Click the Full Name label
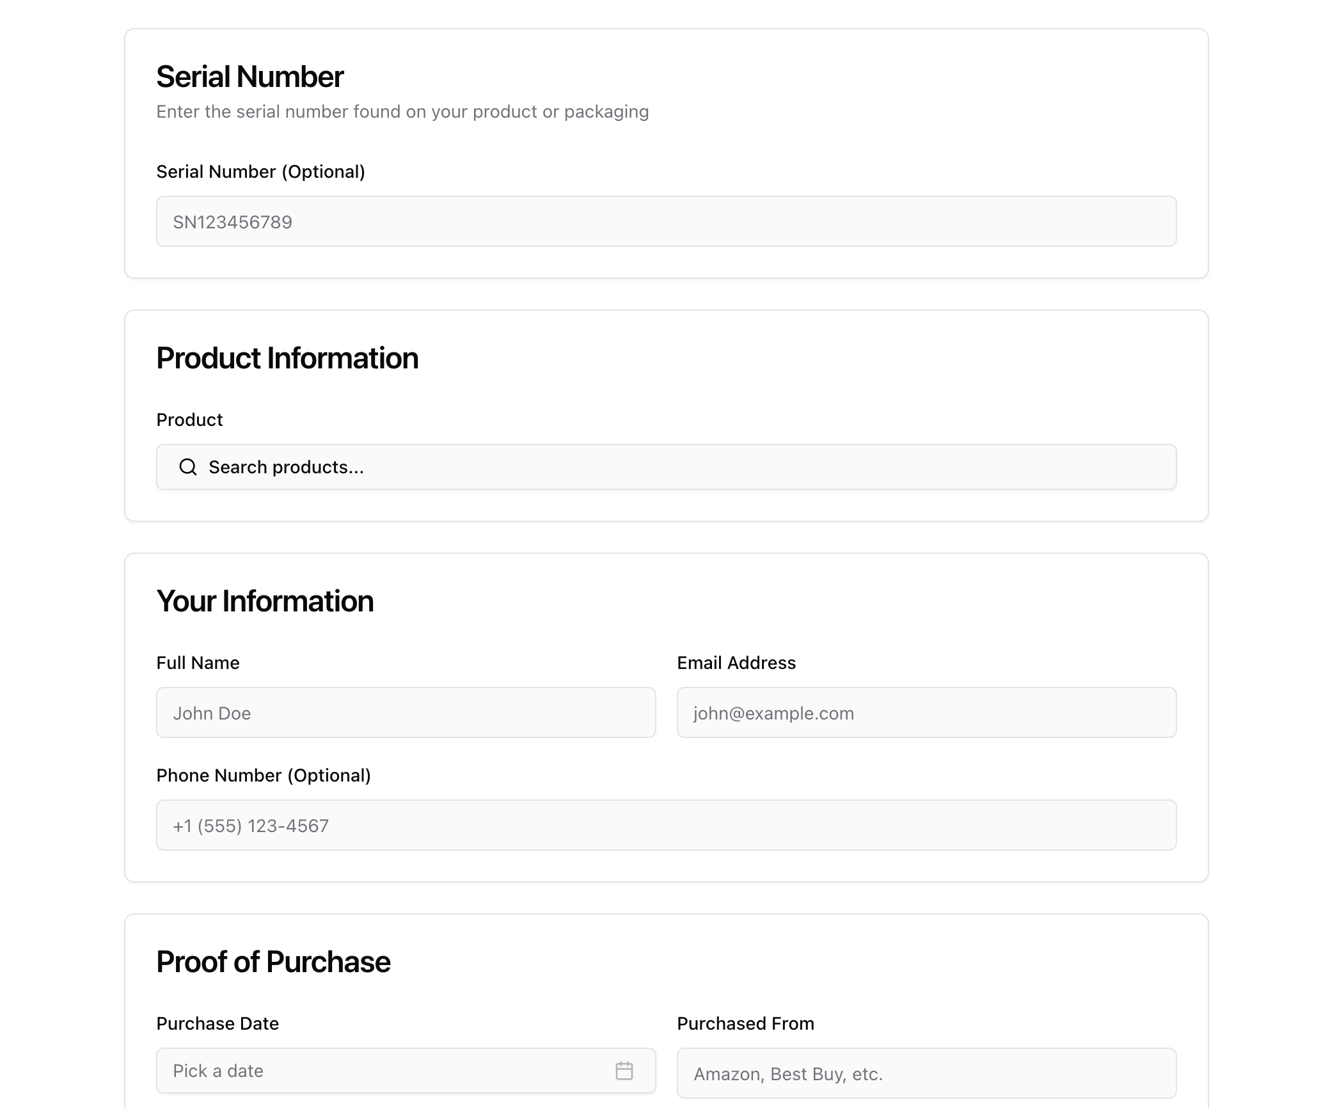This screenshot has width=1337, height=1109. 198,663
